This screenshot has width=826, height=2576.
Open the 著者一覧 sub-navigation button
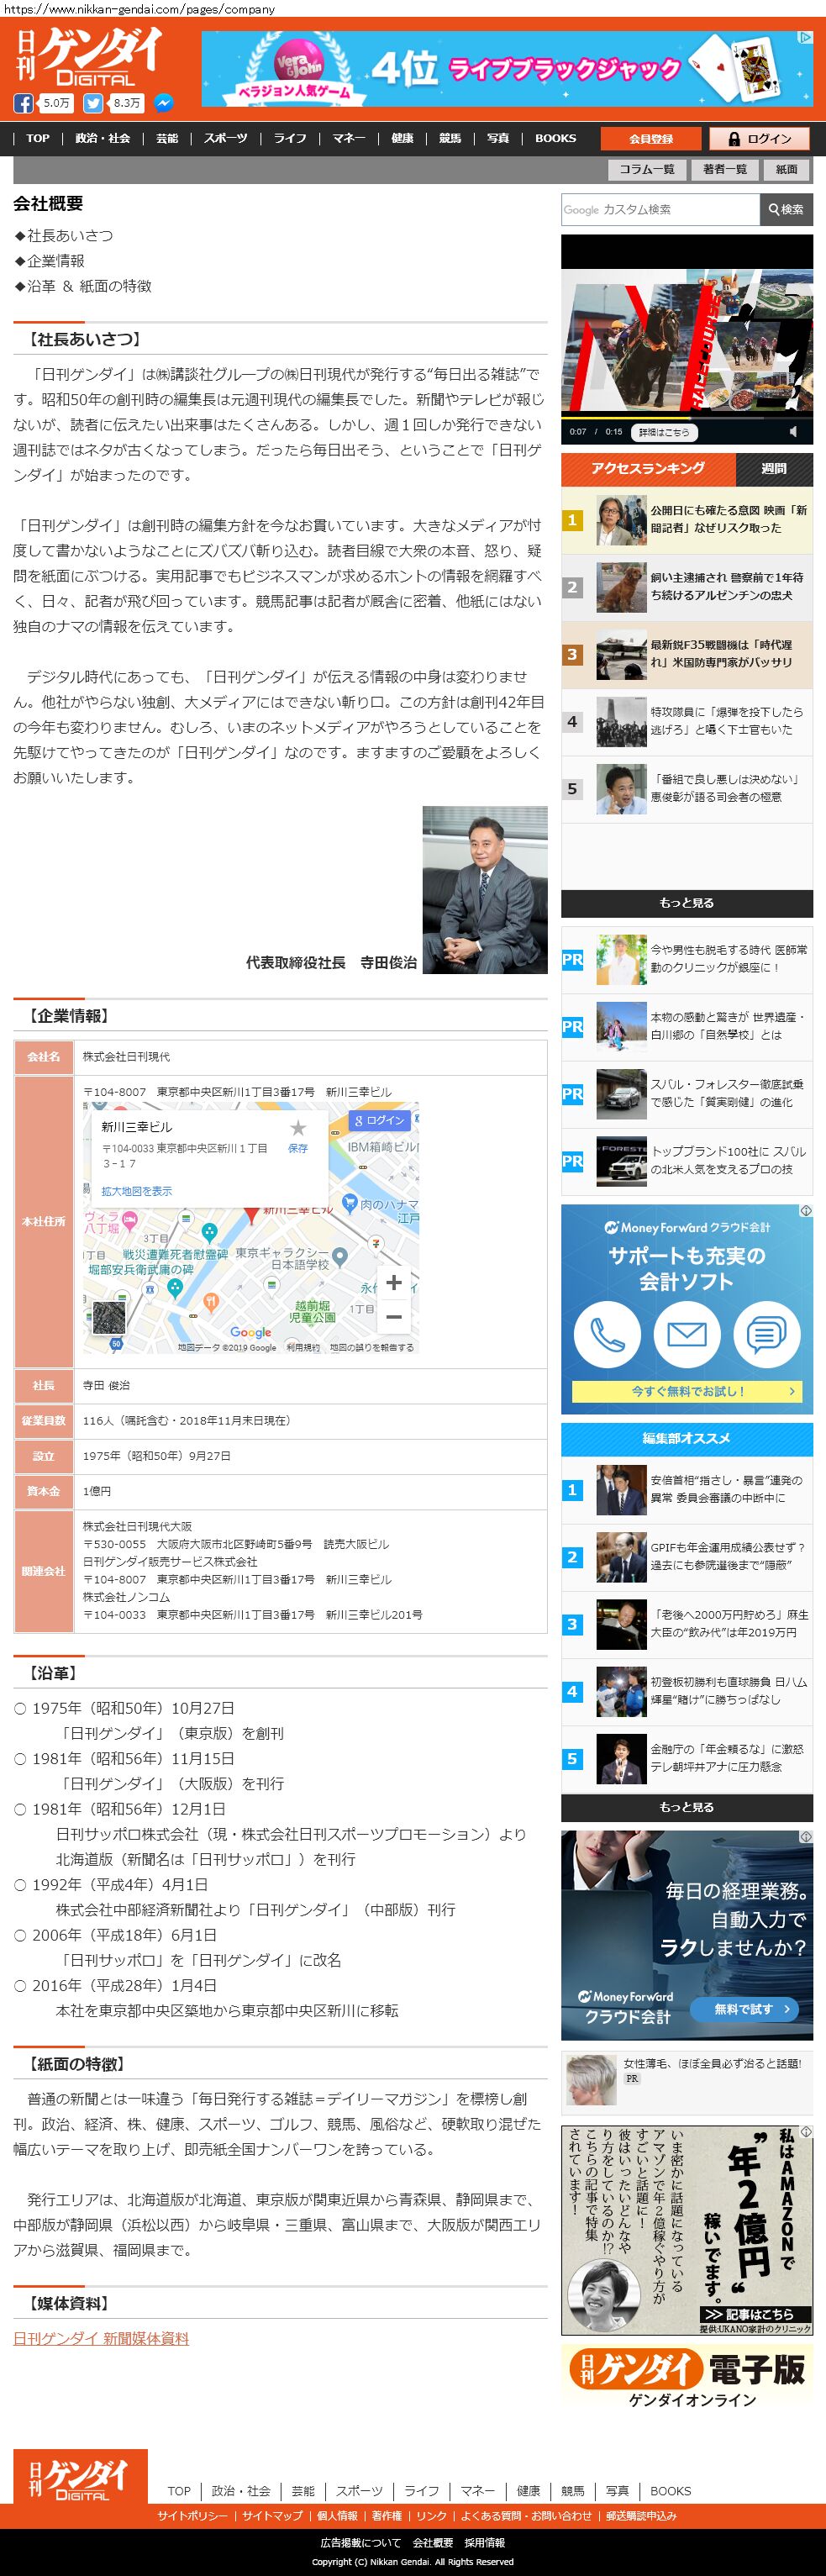[x=724, y=169]
